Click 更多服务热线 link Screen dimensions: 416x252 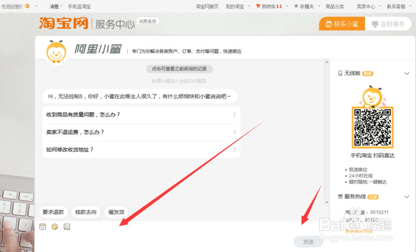[359, 231]
